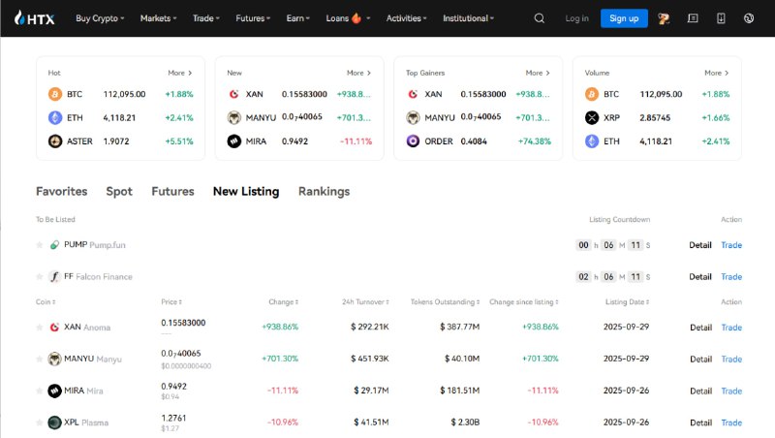Image resolution: width=775 pixels, height=438 pixels.
Task: Click the Falcon Finance FF coin icon
Action: 54,276
